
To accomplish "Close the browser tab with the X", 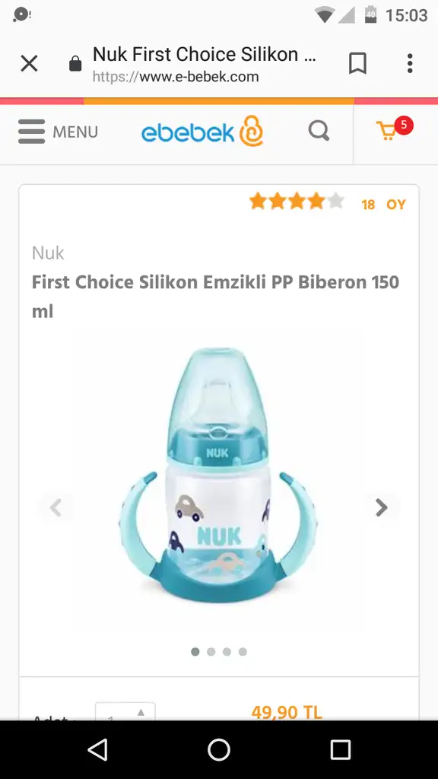I will pos(30,64).
